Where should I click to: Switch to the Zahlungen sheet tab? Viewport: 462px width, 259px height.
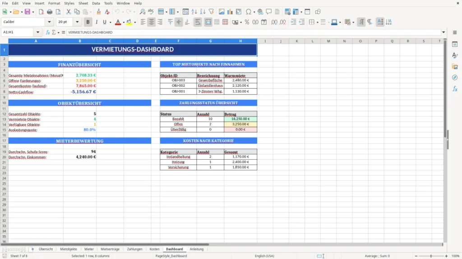(x=134, y=249)
